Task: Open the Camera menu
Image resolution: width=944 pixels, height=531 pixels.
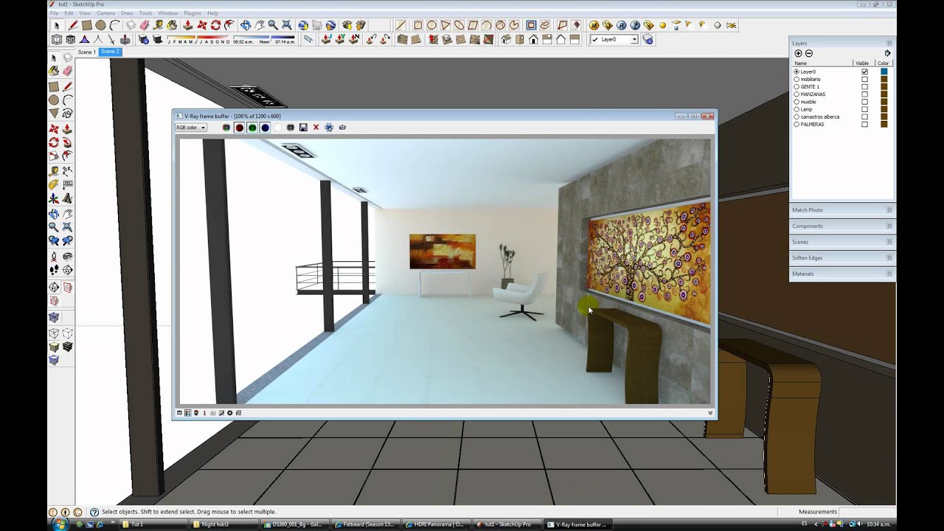Action: pyautogui.click(x=105, y=13)
